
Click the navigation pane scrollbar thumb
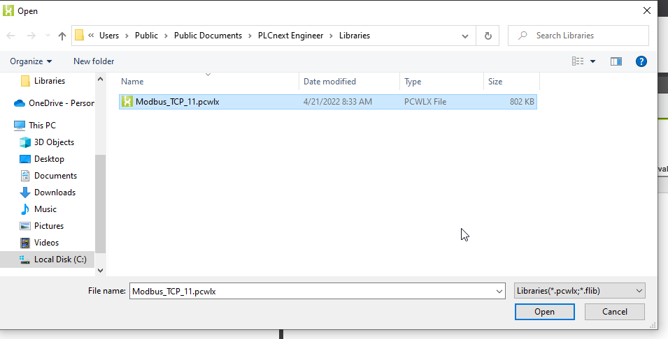[101, 204]
